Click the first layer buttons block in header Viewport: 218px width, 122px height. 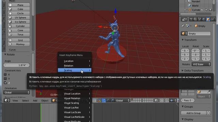point(136,101)
